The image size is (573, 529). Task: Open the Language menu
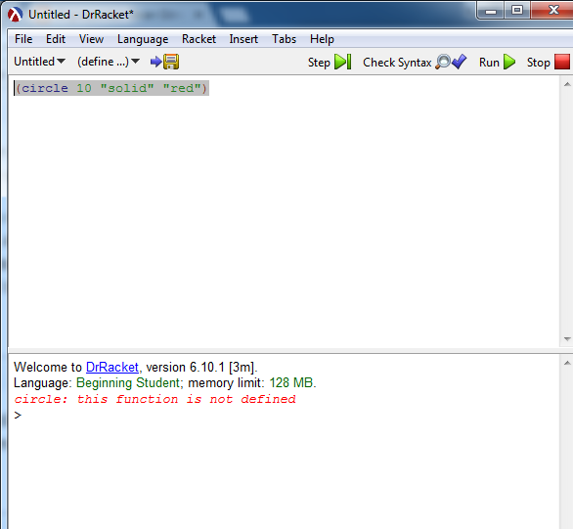[x=143, y=39]
